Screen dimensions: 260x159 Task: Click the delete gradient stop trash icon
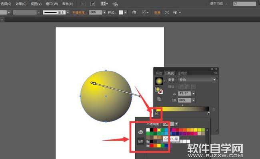(214, 109)
